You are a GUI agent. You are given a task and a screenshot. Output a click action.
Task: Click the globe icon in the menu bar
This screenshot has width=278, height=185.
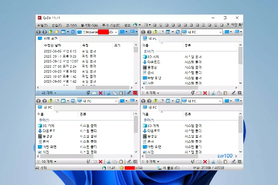click(x=135, y=25)
